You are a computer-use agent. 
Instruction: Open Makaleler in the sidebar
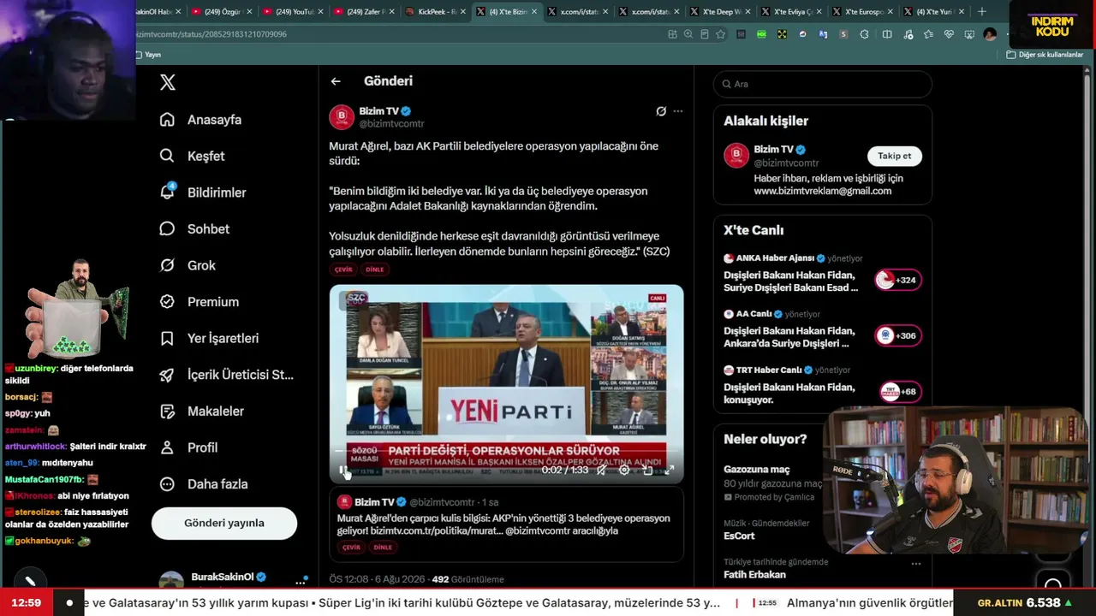click(202, 411)
